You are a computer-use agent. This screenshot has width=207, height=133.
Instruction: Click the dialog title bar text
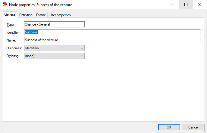point(41,5)
